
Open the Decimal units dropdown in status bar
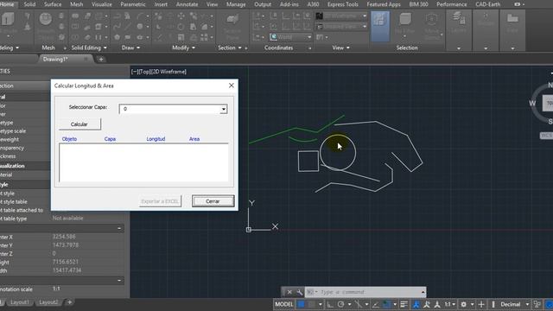click(x=527, y=304)
